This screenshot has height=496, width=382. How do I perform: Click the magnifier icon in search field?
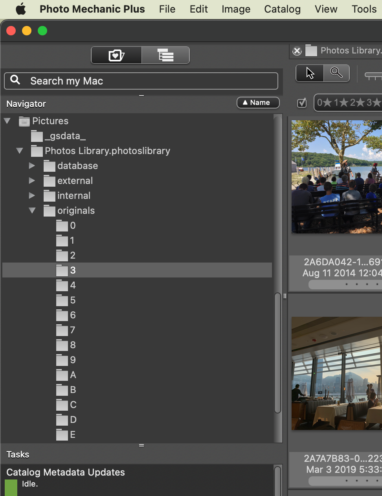tap(15, 80)
